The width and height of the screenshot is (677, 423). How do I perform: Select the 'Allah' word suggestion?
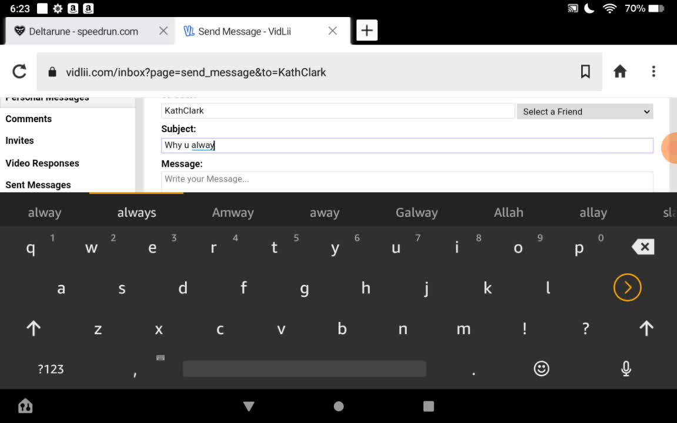[508, 212]
